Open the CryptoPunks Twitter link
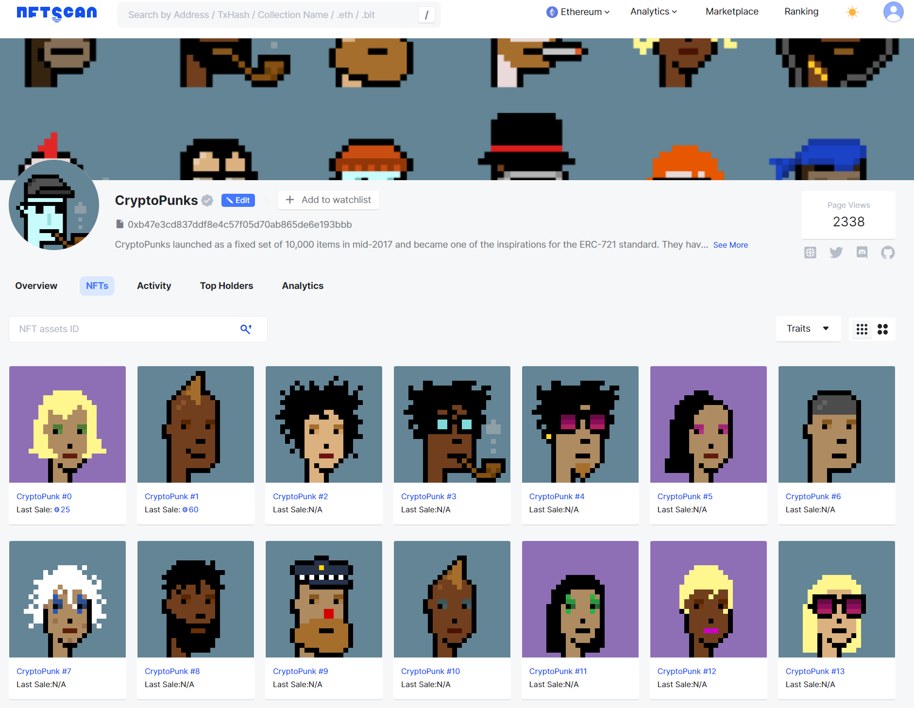This screenshot has width=914, height=708. [x=836, y=253]
